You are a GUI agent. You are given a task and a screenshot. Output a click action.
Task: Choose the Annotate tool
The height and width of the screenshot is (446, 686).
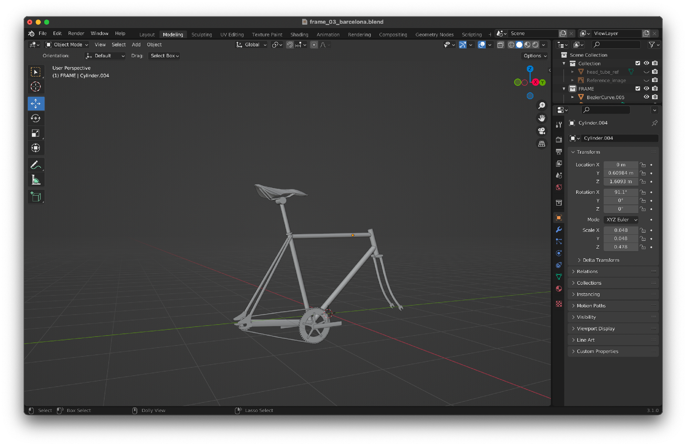pos(36,165)
